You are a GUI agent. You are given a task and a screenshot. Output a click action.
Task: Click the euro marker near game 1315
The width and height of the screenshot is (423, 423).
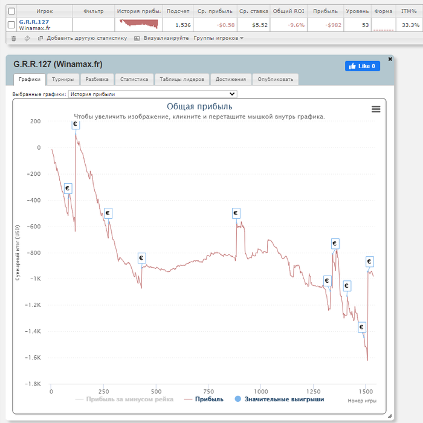328,281
